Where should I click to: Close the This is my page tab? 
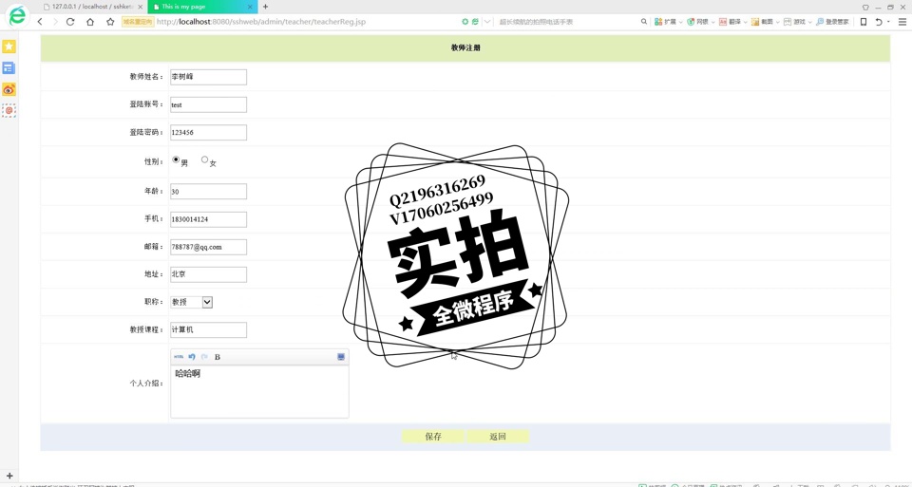[250, 7]
